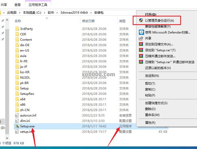Viewport: 197px width, 149px height.
Task: Click navigation pane scroll down arrow
Action: point(7,138)
